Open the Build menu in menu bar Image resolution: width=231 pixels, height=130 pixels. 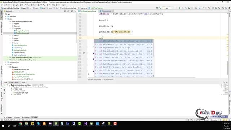tap(40, 5)
